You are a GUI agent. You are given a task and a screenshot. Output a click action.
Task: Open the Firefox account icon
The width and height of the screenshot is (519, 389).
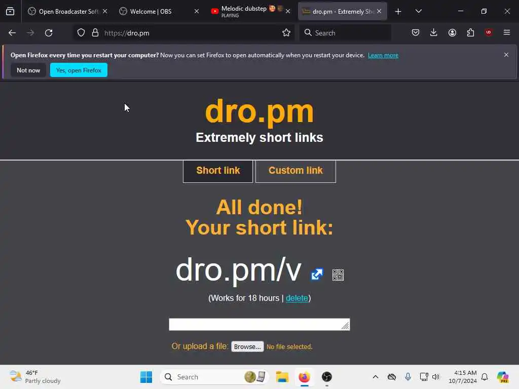pos(452,32)
